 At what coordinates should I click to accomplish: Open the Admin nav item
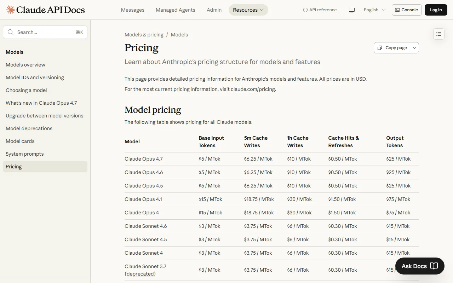pyautogui.click(x=214, y=10)
